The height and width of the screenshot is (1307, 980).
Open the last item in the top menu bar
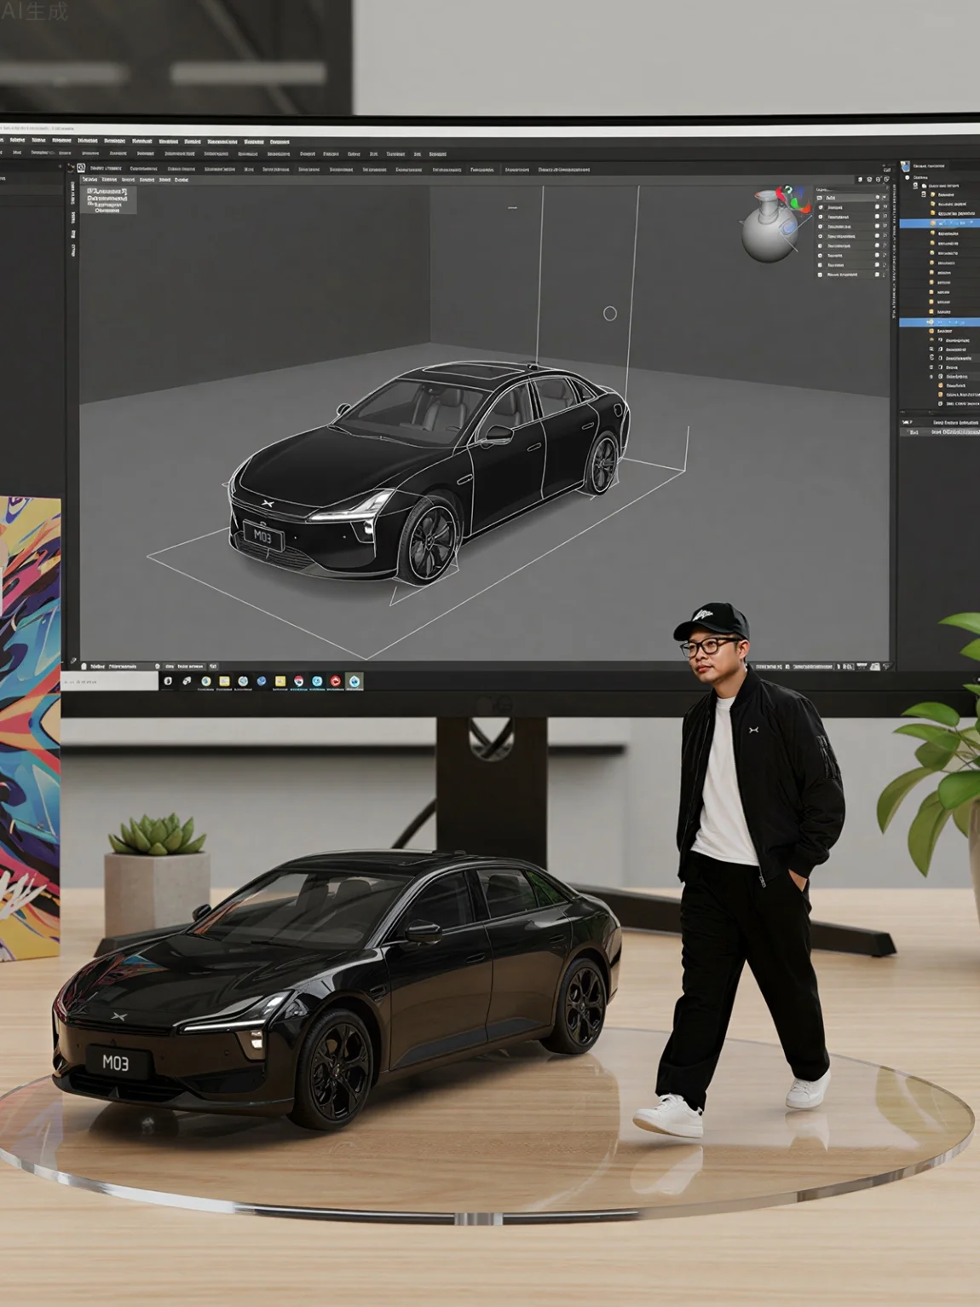click(x=280, y=142)
